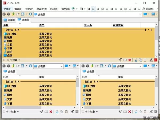Open the 信息(H) menu

[65, 9]
